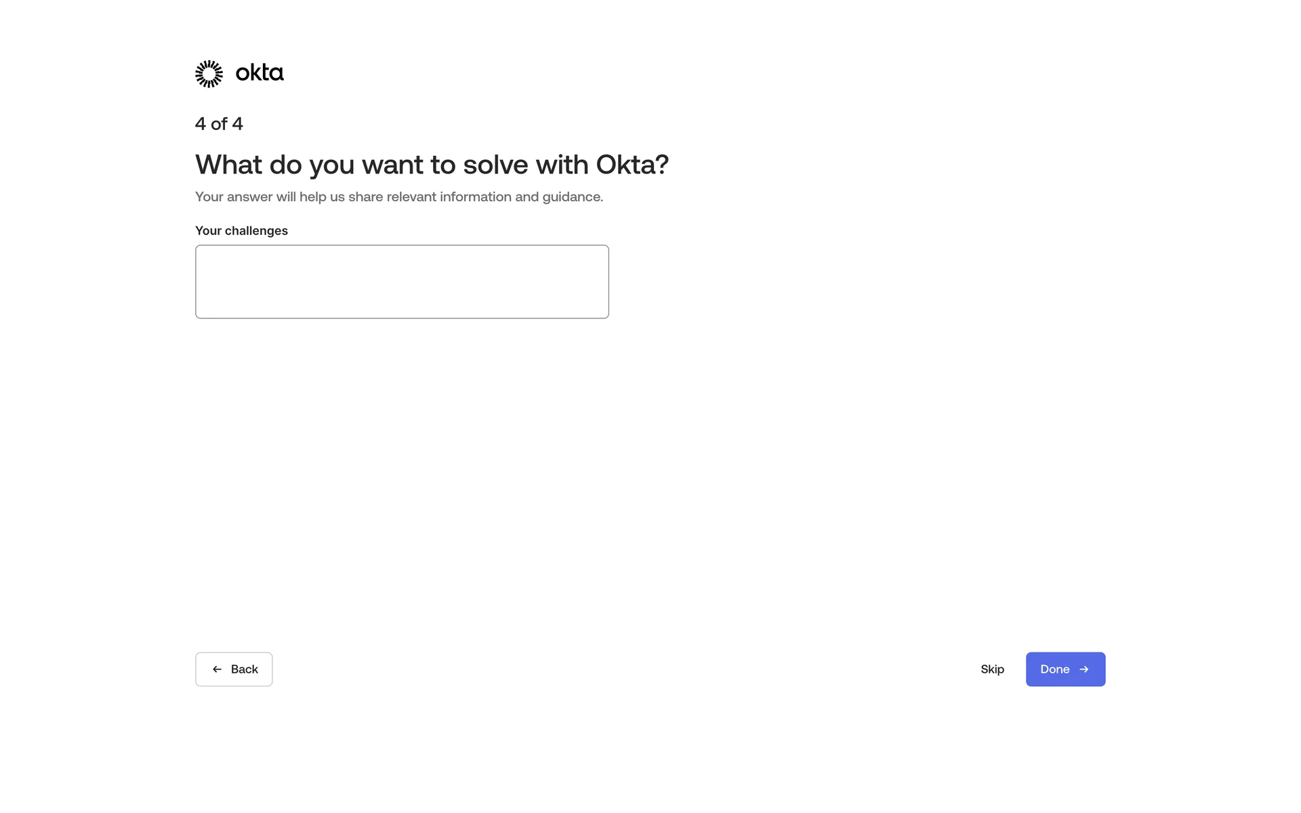1301x813 pixels.
Task: Click the okta wordmark text
Action: tap(260, 73)
